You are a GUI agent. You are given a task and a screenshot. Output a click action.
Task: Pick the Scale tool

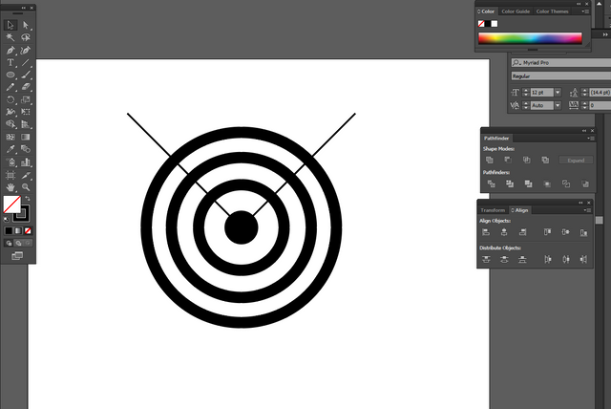tap(26, 99)
